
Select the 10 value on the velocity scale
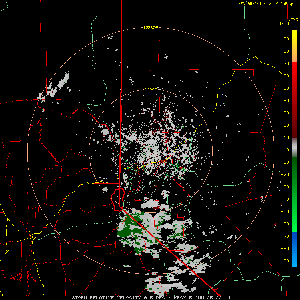coord(286,138)
